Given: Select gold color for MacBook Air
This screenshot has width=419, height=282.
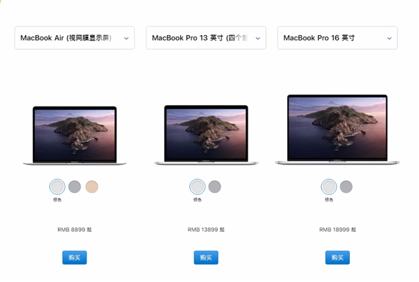Looking at the screenshot, I should pyautogui.click(x=91, y=187).
